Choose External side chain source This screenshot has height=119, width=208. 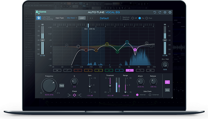tap(150, 95)
